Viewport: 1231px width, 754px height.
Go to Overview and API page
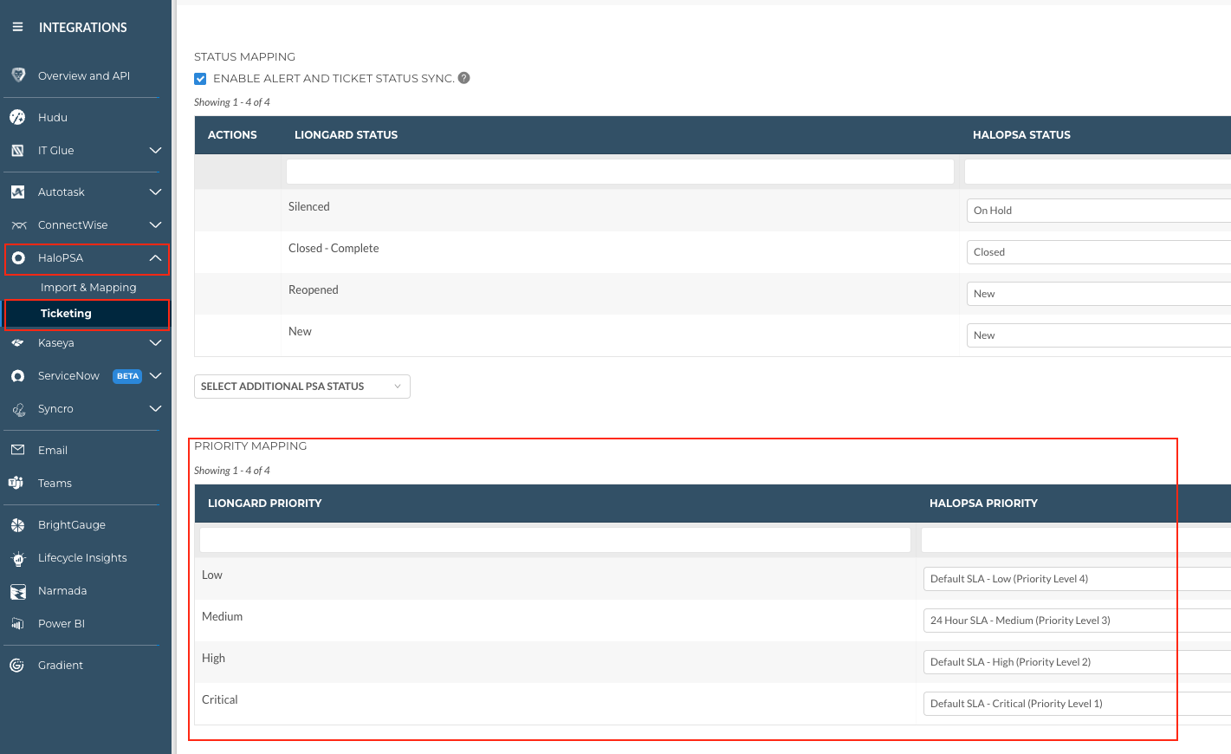click(84, 75)
